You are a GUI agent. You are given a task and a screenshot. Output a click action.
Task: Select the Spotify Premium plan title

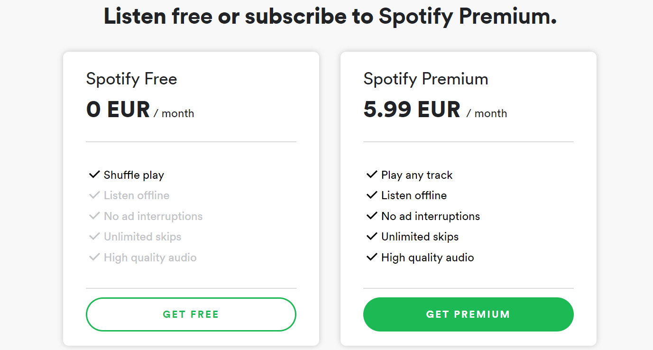tap(426, 79)
